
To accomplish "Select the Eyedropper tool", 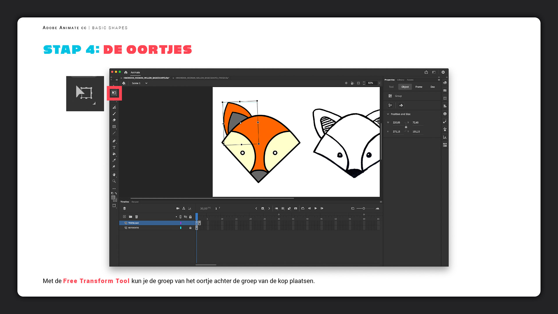I will 114,160.
